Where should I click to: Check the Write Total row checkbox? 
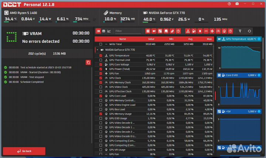(x=100, y=44)
